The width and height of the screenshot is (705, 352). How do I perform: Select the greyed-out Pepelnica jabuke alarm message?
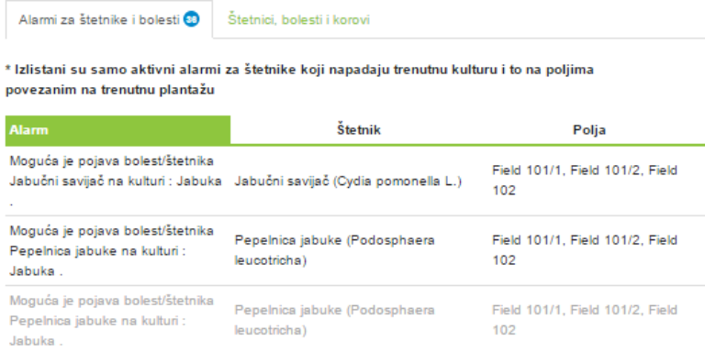[111, 321]
